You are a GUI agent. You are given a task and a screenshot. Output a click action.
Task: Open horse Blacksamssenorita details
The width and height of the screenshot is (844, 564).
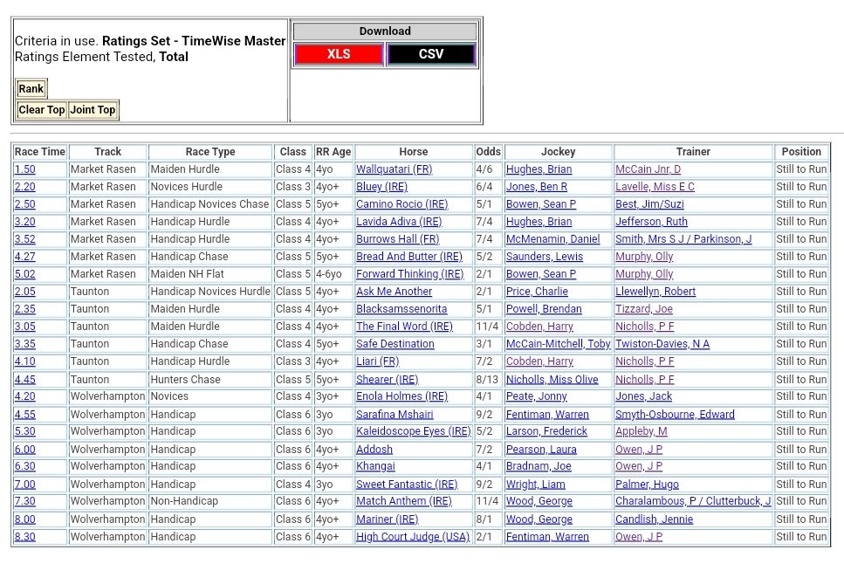[401, 309]
